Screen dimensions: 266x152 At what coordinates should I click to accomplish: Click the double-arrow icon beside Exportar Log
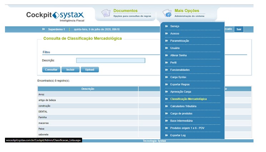166,135
